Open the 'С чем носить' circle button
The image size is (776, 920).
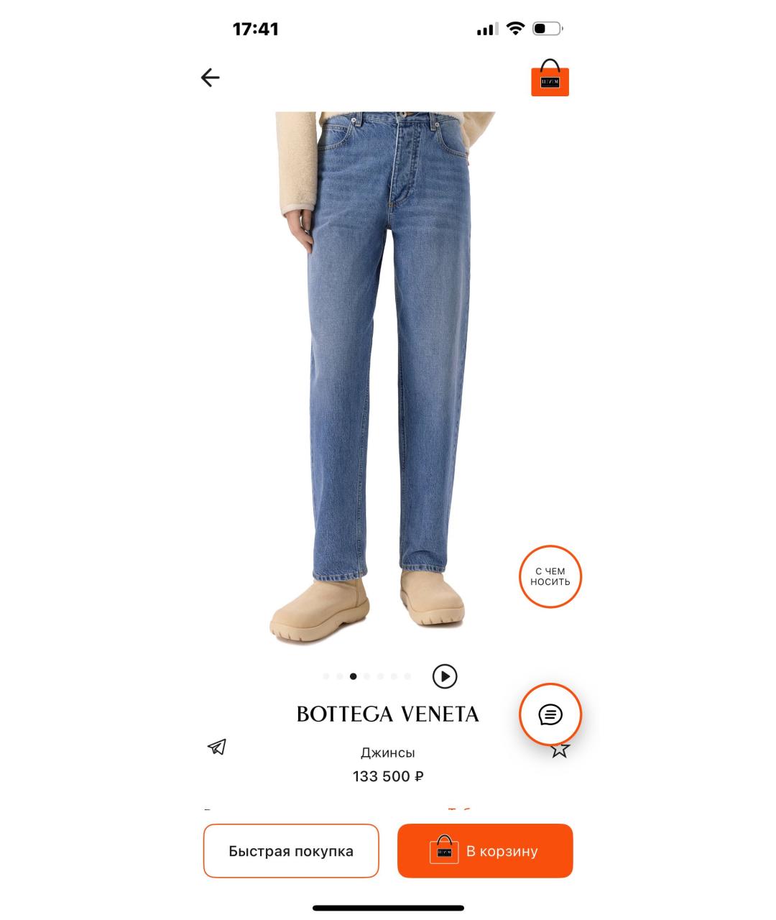click(550, 576)
